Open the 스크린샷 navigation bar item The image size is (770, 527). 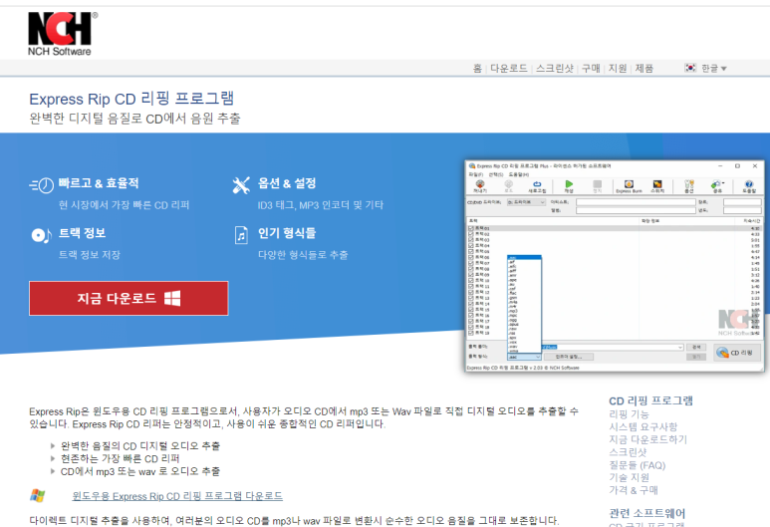tap(555, 69)
